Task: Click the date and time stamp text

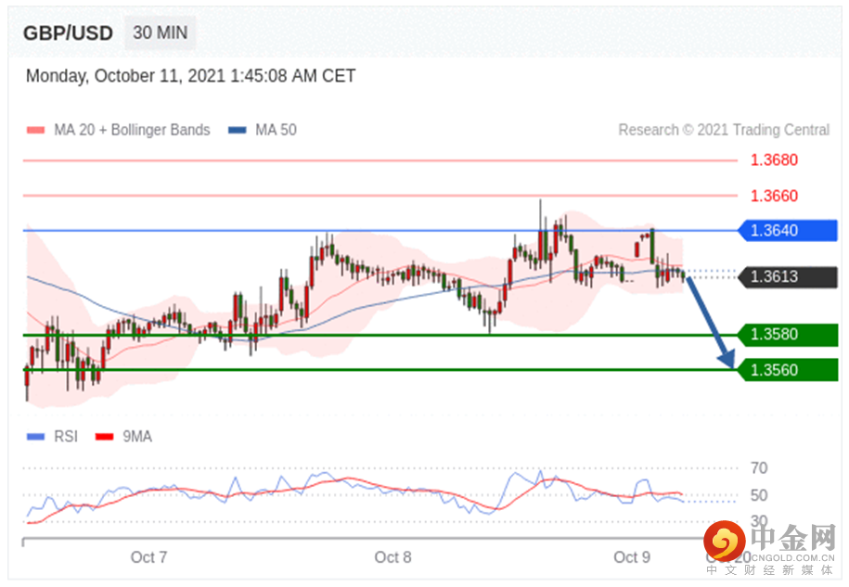Action: point(190,76)
